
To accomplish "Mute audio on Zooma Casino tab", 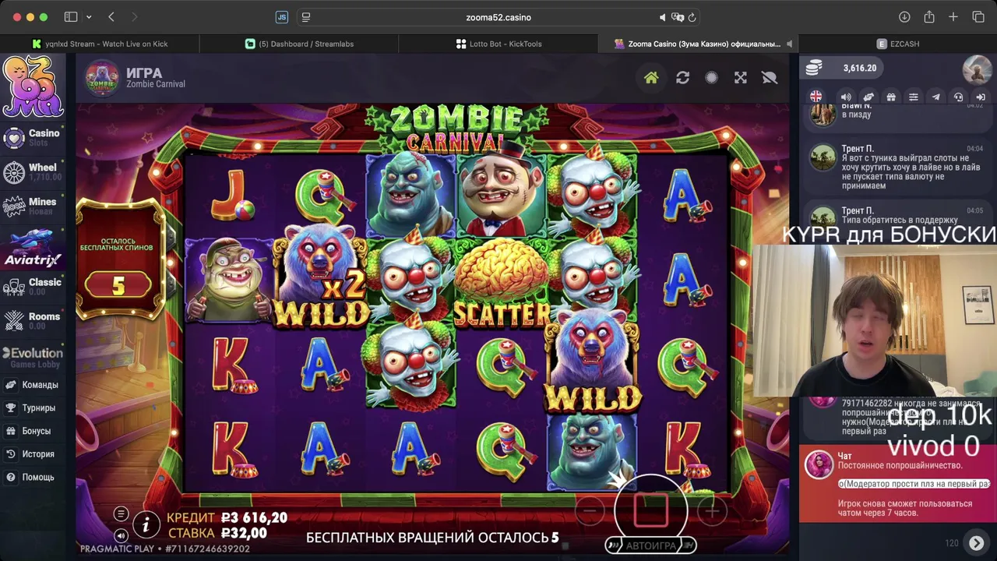I will coord(789,44).
